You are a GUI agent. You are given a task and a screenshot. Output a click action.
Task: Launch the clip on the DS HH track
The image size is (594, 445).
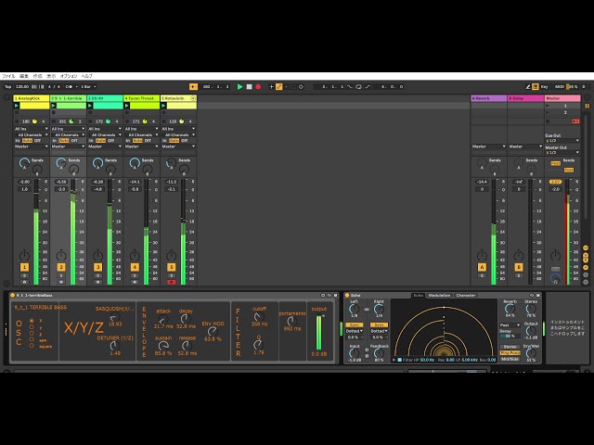pos(90,106)
